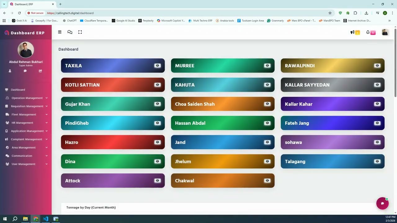Click Operation Management sidebar icon
The image size is (397, 223).
[7, 98]
